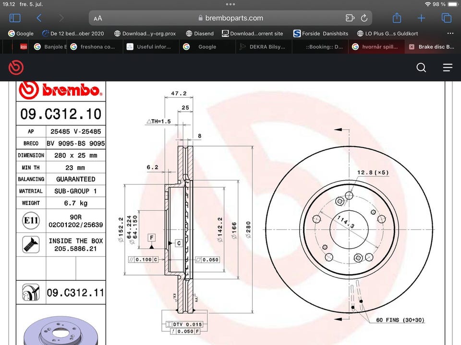
Task: Expand more bookmarks with ellipsis
Action: click(450, 34)
